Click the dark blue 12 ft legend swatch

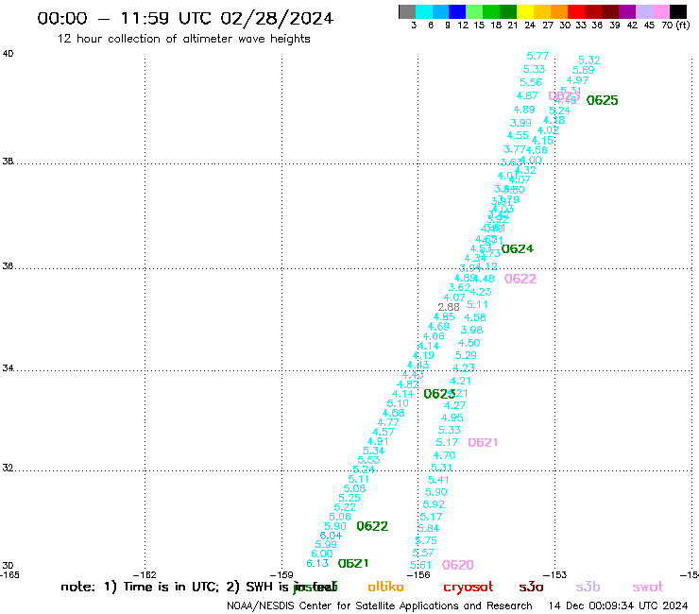click(458, 11)
